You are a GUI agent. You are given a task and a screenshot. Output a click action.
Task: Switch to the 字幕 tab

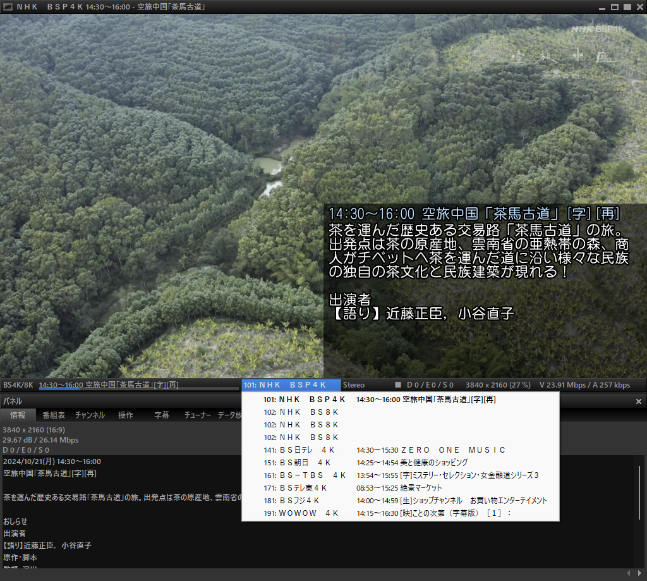161,415
